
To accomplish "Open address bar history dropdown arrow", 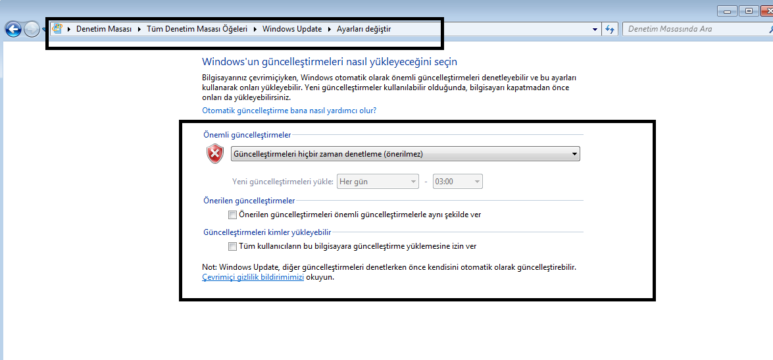I will (x=595, y=30).
